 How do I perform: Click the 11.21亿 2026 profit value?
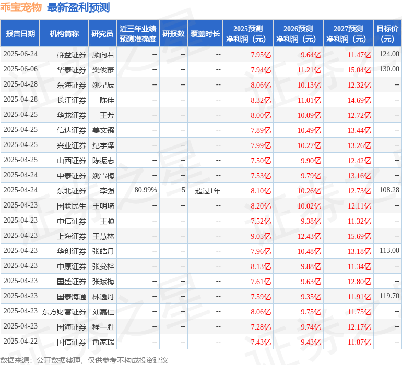click(309, 70)
